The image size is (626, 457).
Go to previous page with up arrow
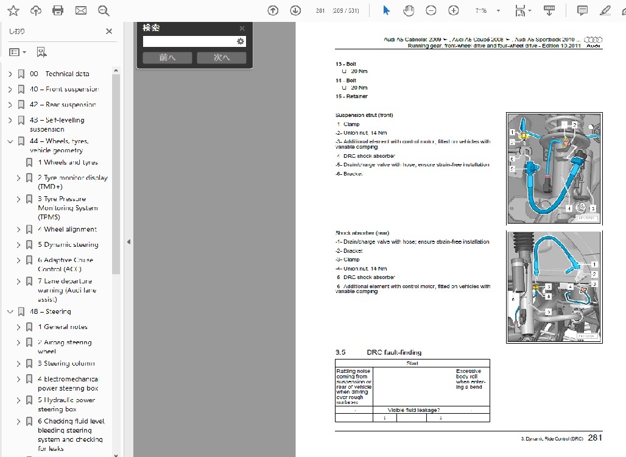(x=273, y=11)
